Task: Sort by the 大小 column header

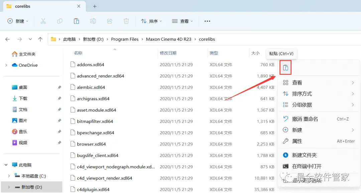Action: [255, 53]
